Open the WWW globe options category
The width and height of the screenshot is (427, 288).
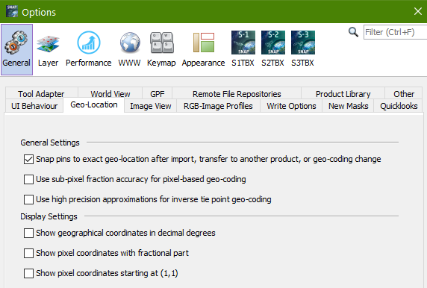[130, 49]
